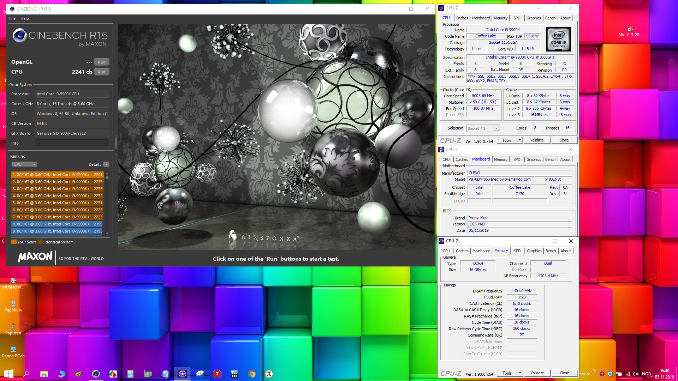Screen dimensions: 678x381
Task: Open Socket #1 selection dropdown
Action: point(483,128)
